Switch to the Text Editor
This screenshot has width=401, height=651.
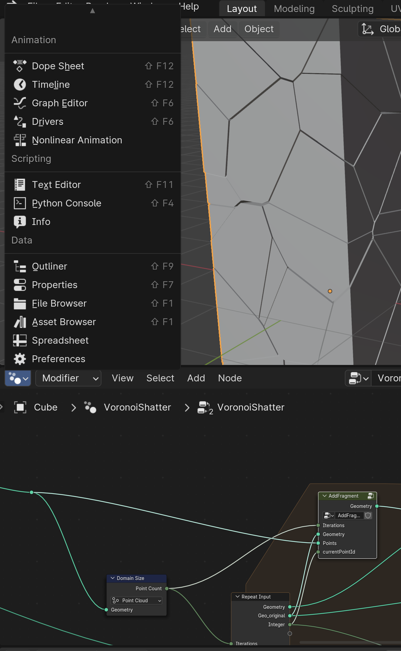point(93,185)
